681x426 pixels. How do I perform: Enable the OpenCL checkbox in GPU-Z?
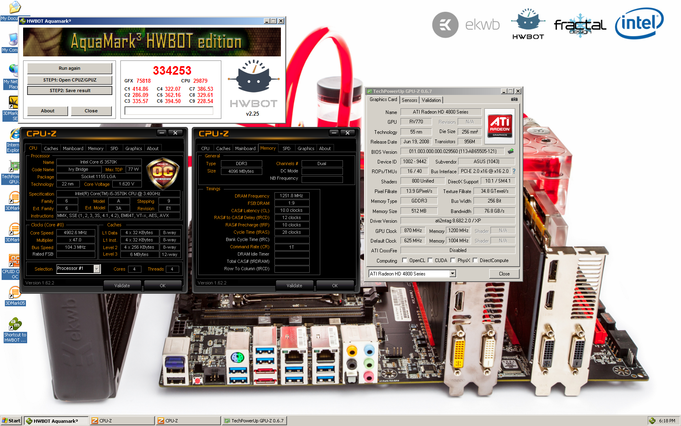pos(405,260)
